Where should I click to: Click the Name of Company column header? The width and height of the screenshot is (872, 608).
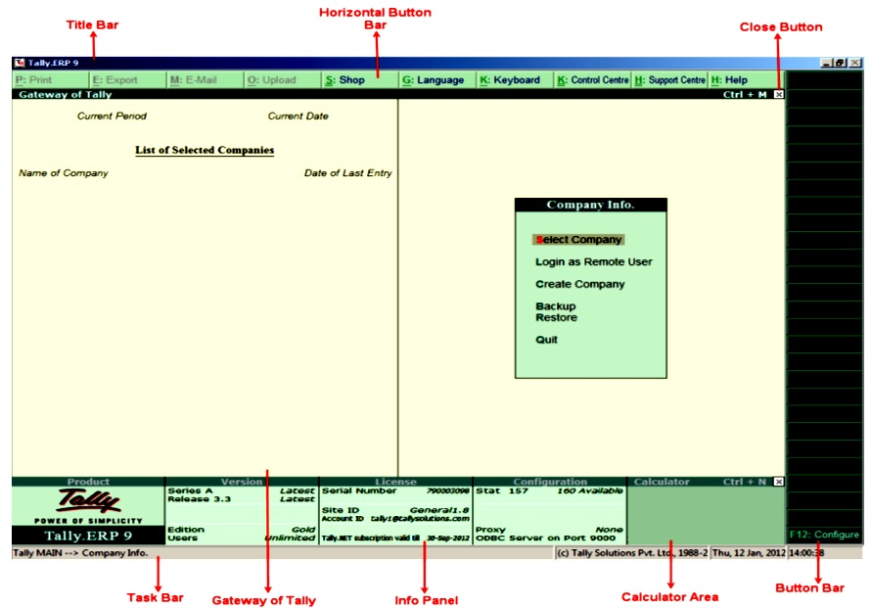pyautogui.click(x=64, y=173)
